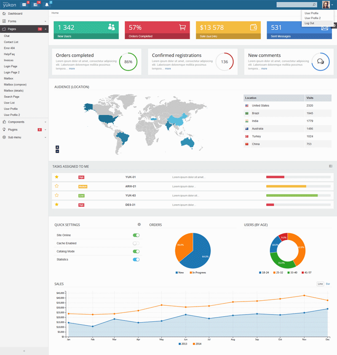Click the zoom in button on the map
The width and height of the screenshot is (337, 355).
click(57, 147)
